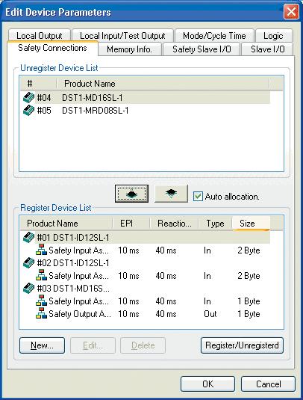Click the Safety Input connection icon under #03
Image resolution: width=303 pixels, height=400 pixels.
point(41,301)
